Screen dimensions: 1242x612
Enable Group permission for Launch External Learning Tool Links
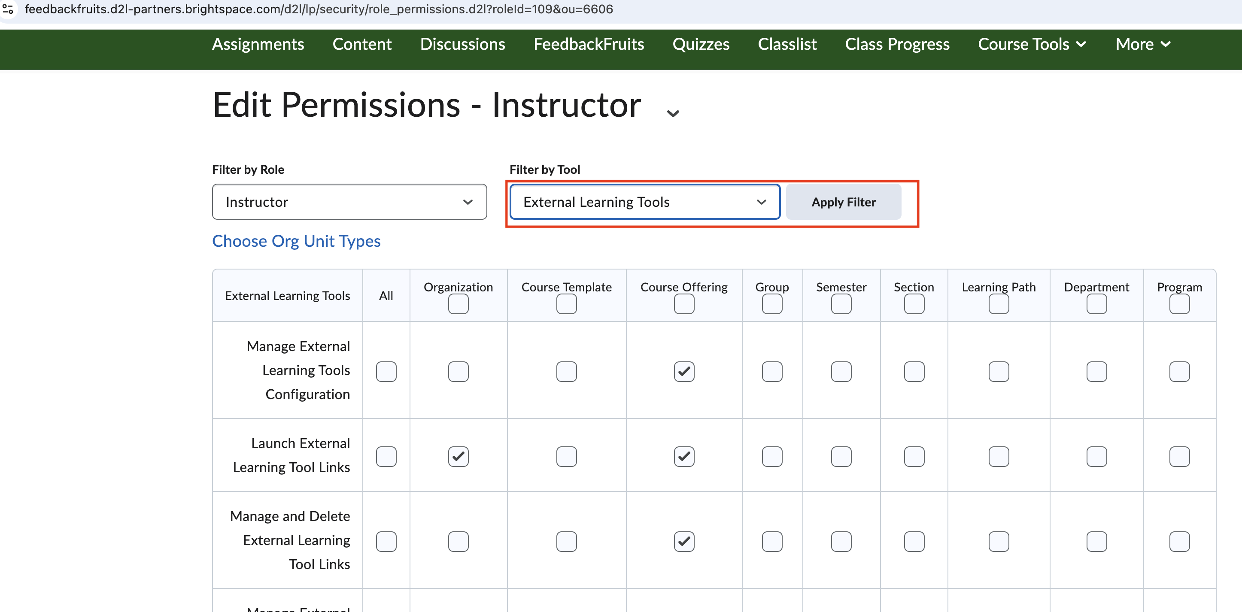click(771, 456)
